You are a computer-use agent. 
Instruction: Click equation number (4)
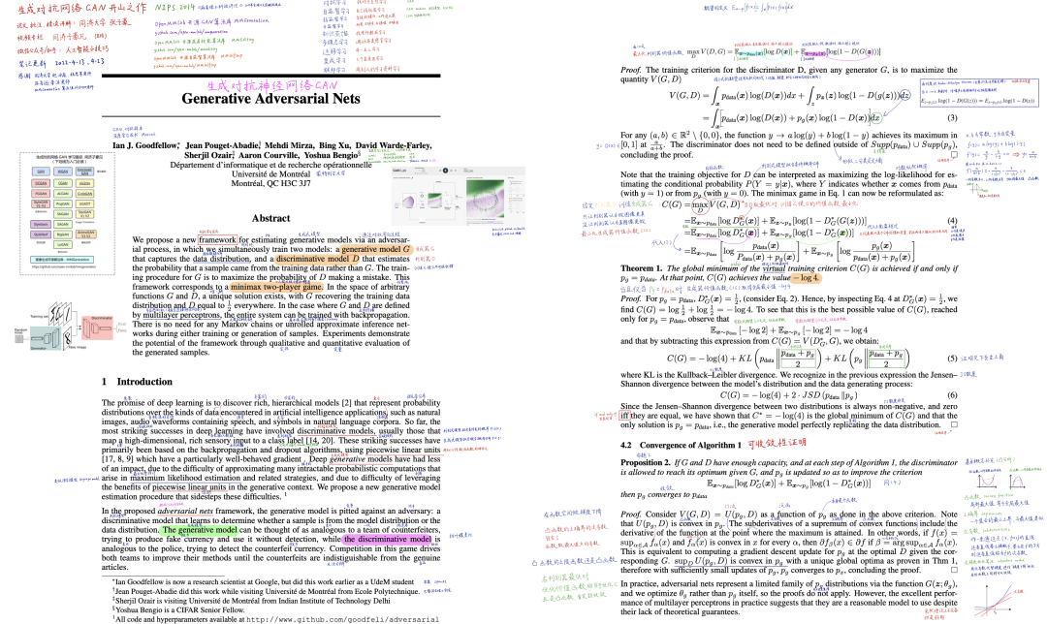(x=952, y=220)
